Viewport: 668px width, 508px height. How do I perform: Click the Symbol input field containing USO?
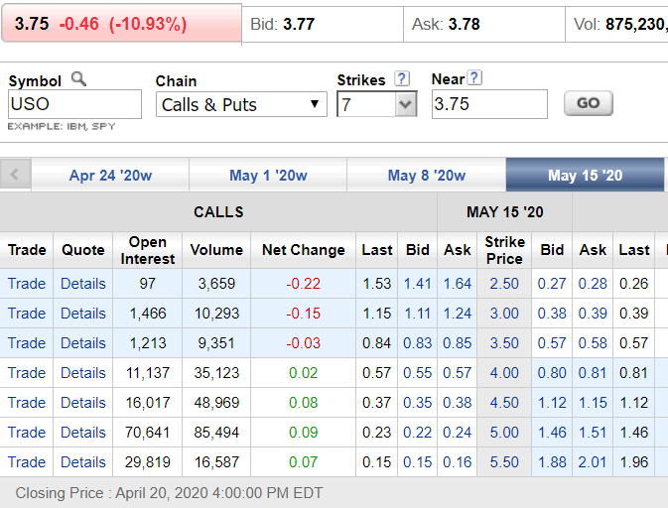click(74, 104)
